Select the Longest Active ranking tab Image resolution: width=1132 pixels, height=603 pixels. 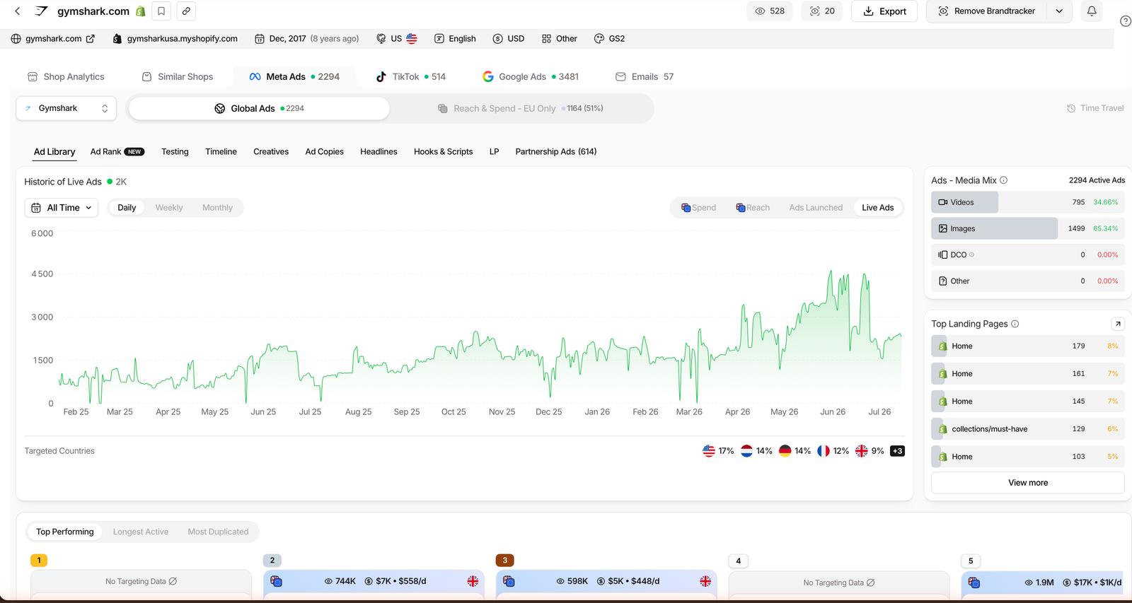tap(141, 532)
